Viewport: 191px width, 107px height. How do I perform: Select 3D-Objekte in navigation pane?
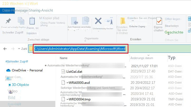20,85
